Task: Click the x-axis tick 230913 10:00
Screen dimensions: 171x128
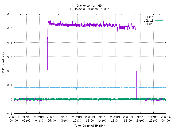Action: coord(77,119)
